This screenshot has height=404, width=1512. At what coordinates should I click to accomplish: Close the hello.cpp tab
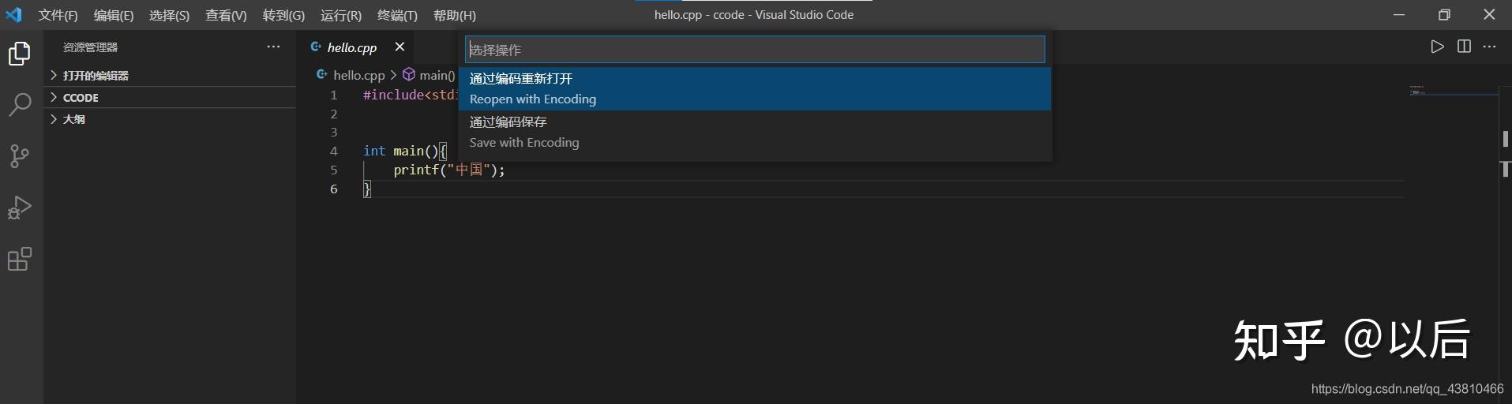400,47
